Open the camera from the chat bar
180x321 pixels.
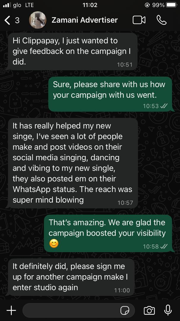click(x=149, y=310)
